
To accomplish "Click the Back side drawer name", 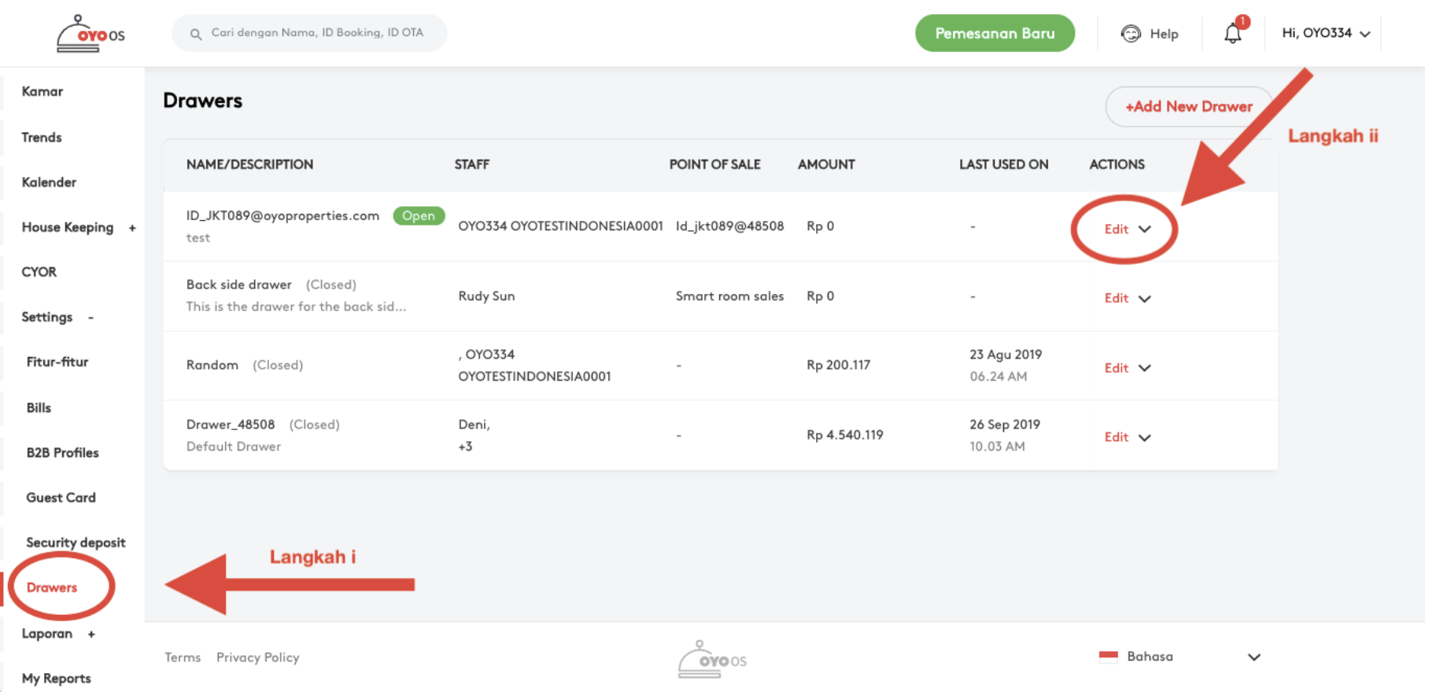I will pyautogui.click(x=238, y=285).
